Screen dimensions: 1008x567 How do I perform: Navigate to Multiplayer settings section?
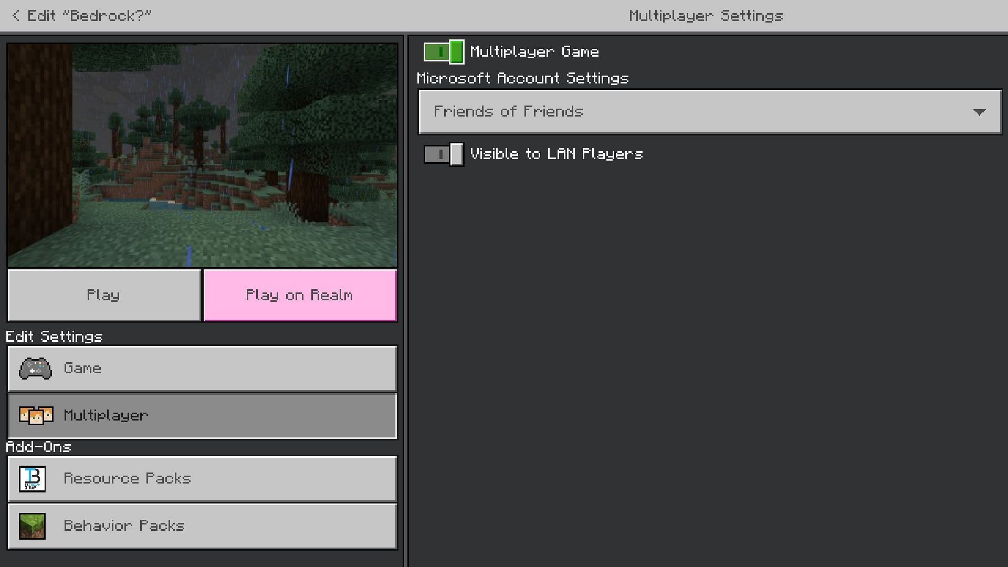(x=202, y=415)
